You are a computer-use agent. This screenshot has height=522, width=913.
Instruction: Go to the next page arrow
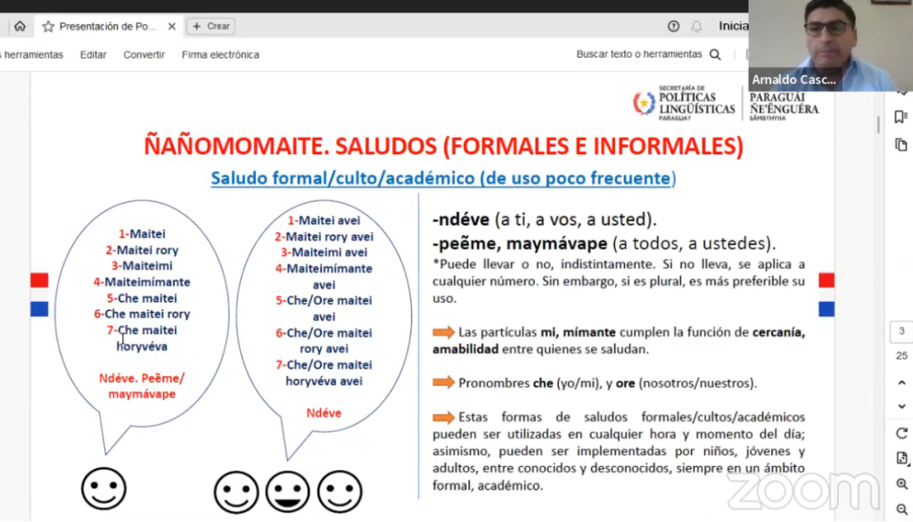tap(901, 406)
